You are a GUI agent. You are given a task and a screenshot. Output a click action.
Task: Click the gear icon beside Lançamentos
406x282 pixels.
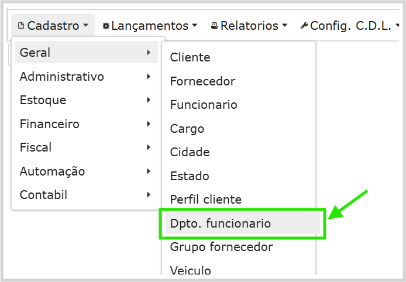pos(106,26)
